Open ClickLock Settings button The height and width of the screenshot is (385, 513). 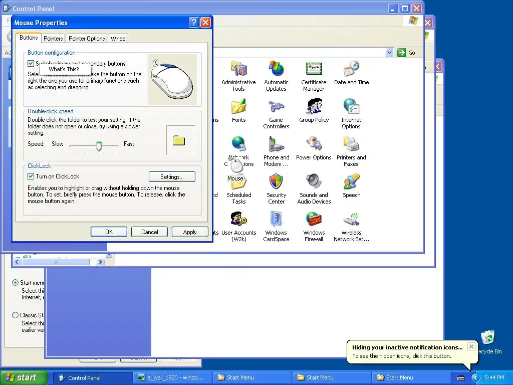(172, 177)
